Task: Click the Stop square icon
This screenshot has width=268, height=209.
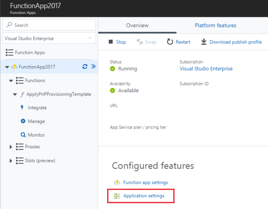Action: coord(111,42)
